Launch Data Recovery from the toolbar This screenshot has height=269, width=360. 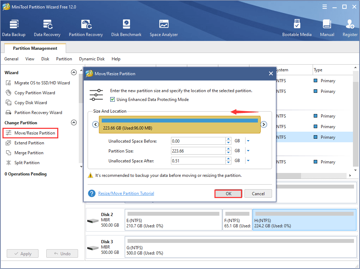click(47, 28)
